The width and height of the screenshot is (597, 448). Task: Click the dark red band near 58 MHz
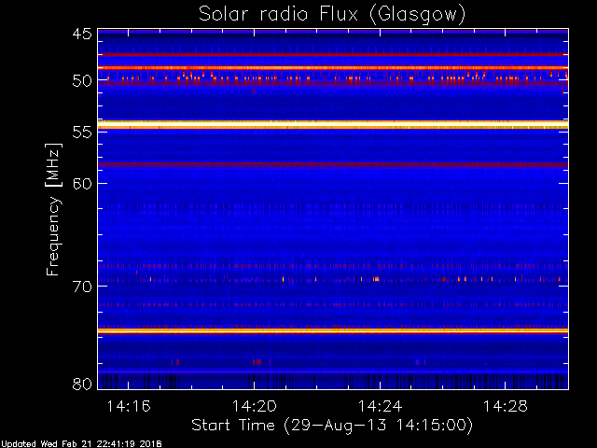[333, 164]
